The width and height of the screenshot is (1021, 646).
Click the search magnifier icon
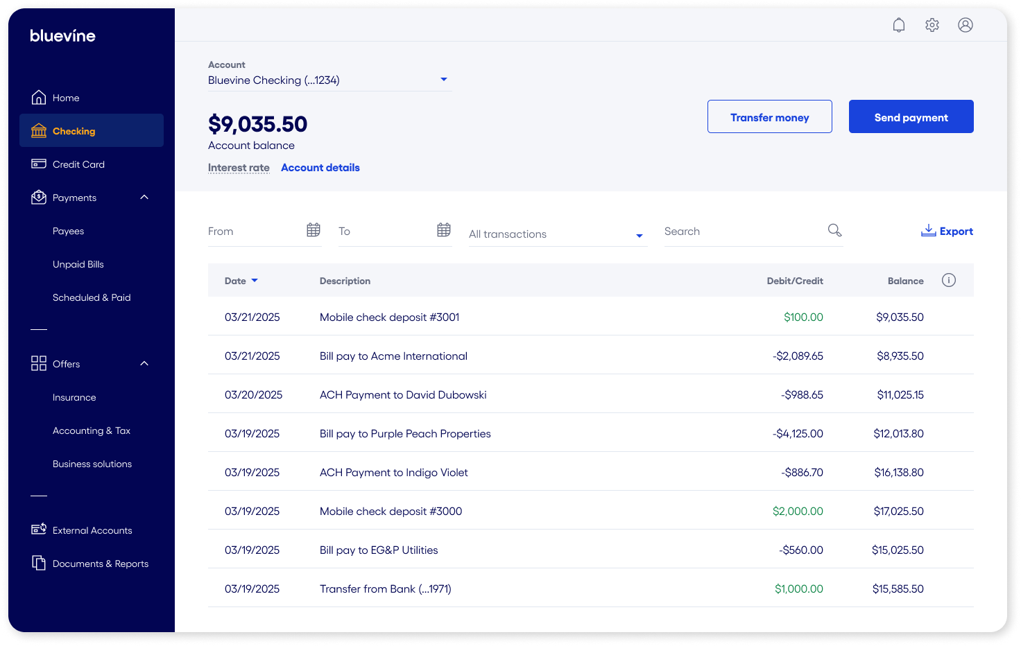point(834,230)
